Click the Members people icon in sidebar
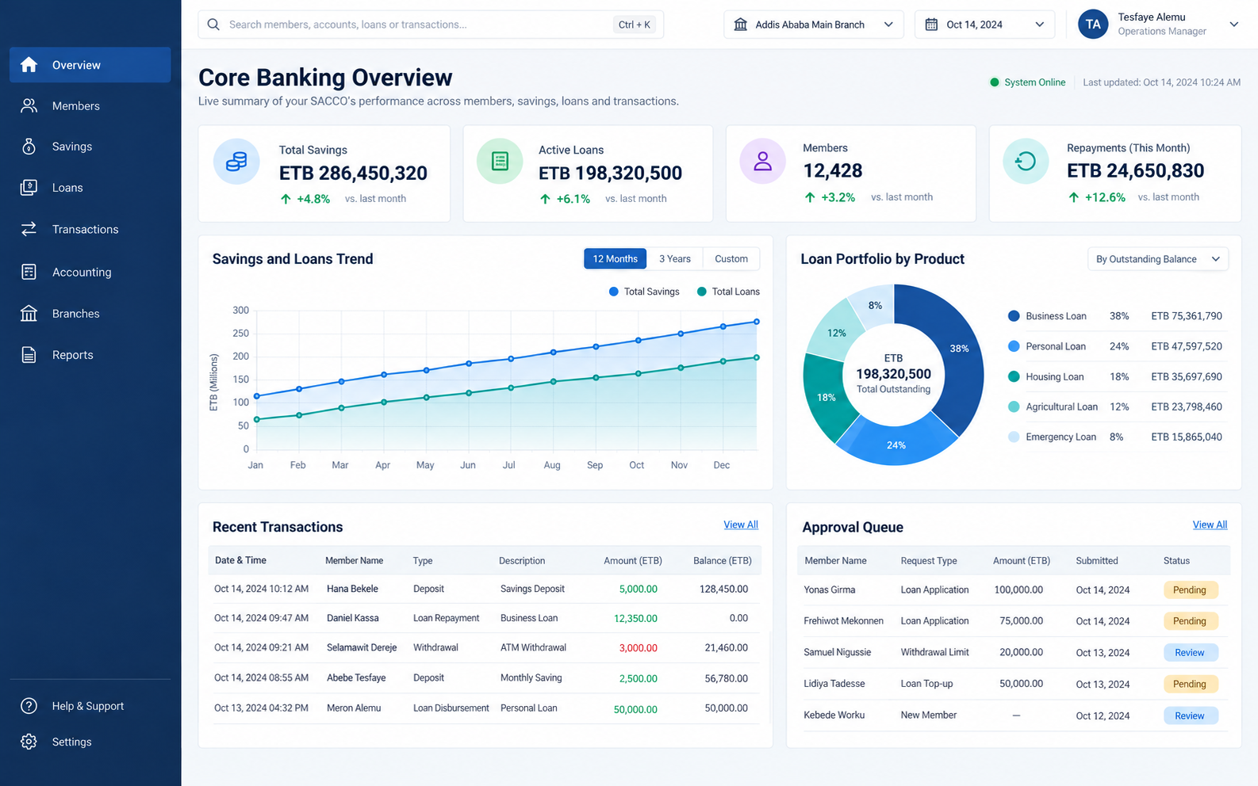Screen dimensions: 1258x786 [29, 105]
